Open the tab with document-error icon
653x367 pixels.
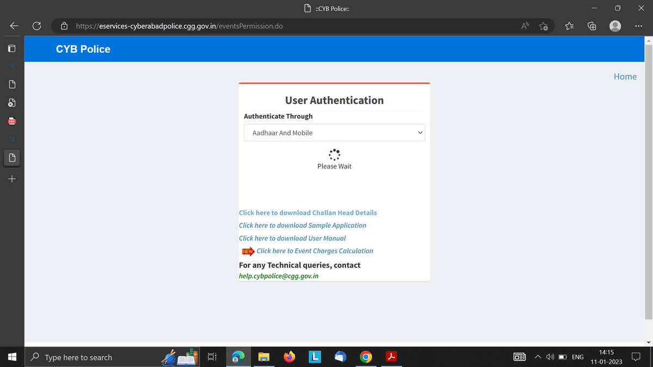(12, 103)
